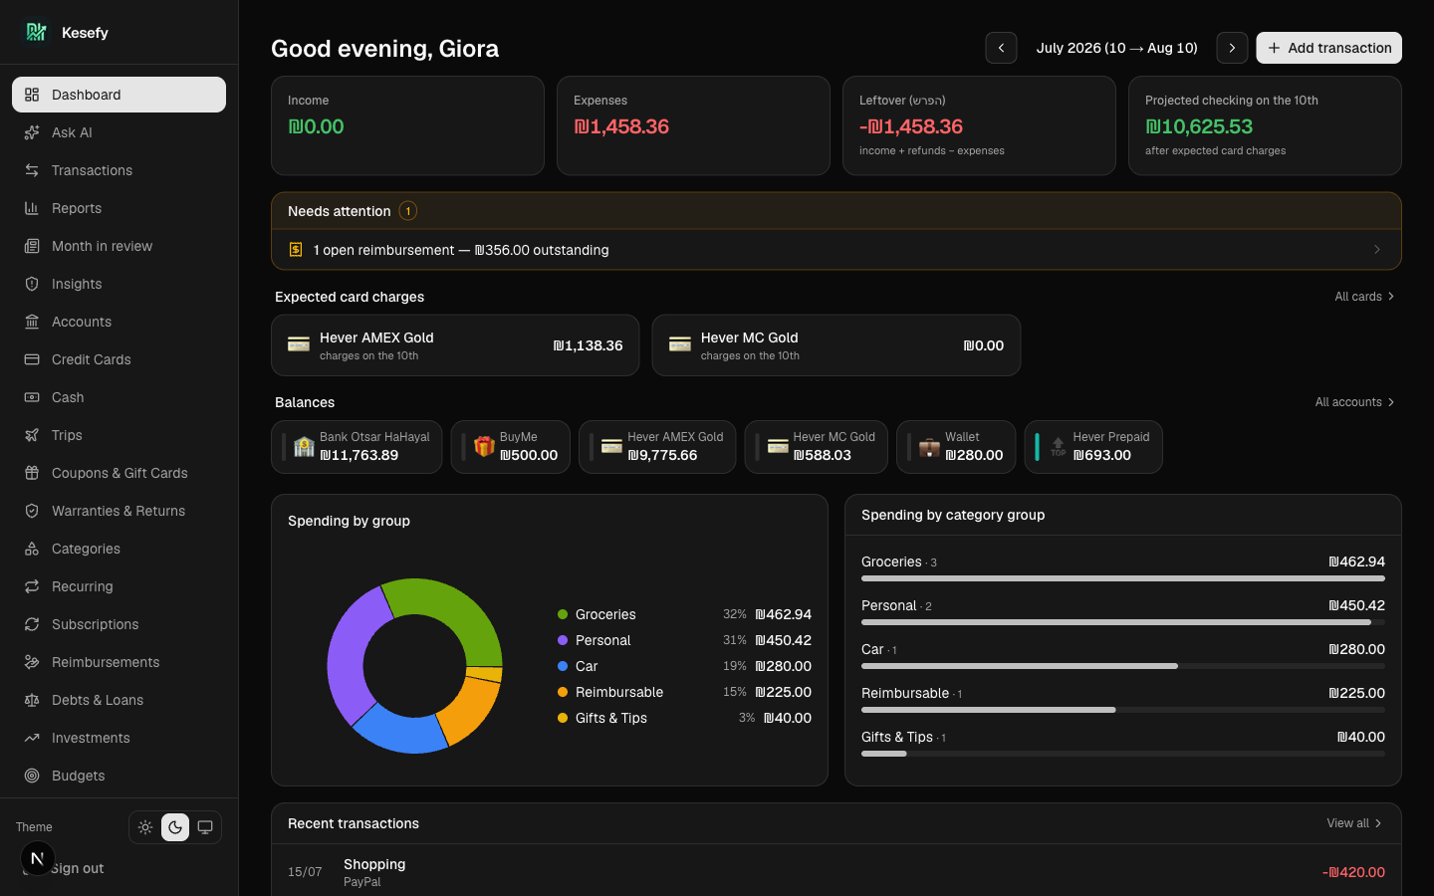Open the Budgets menu item

coord(119,776)
